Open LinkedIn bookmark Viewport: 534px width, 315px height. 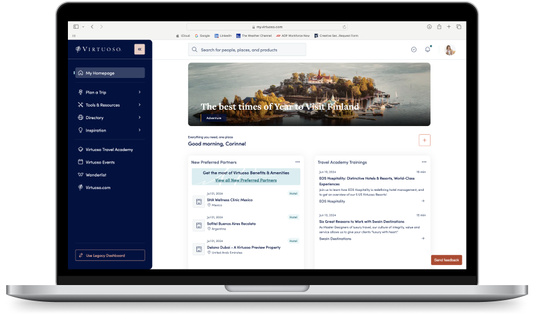(x=223, y=36)
